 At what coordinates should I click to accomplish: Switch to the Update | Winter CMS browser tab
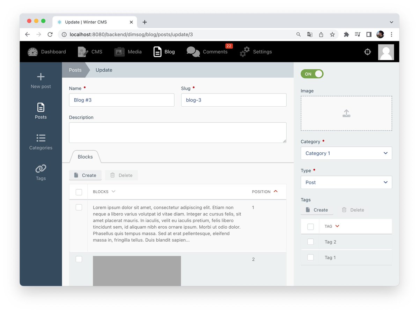[x=95, y=22]
